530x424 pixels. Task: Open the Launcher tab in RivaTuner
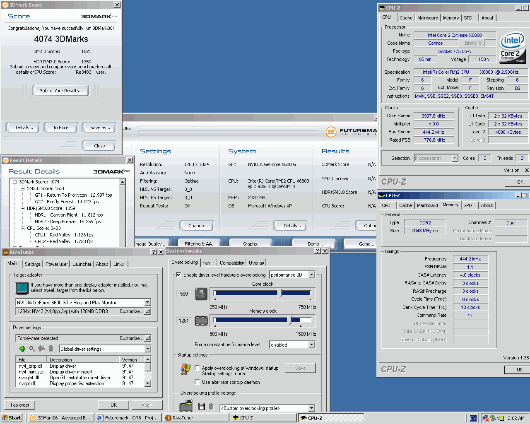click(x=82, y=264)
